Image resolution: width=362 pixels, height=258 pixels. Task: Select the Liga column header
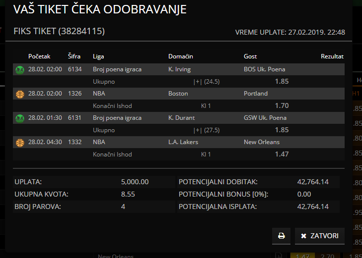(98, 56)
